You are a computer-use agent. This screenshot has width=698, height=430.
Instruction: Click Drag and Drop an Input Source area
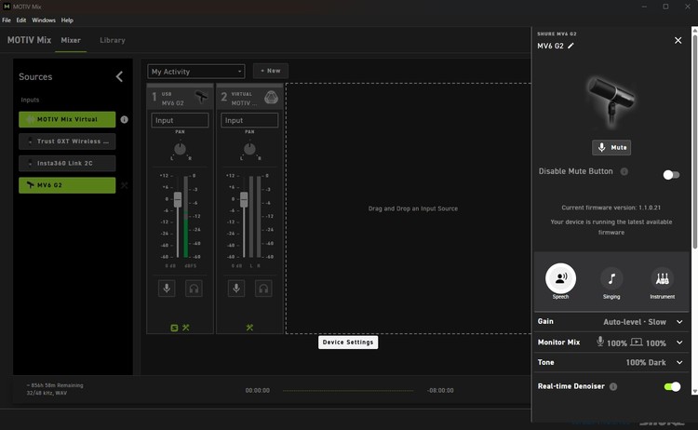pos(409,208)
